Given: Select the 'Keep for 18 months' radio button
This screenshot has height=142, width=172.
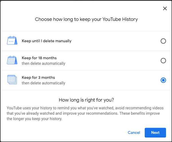Looking at the screenshot, I should [163, 61].
